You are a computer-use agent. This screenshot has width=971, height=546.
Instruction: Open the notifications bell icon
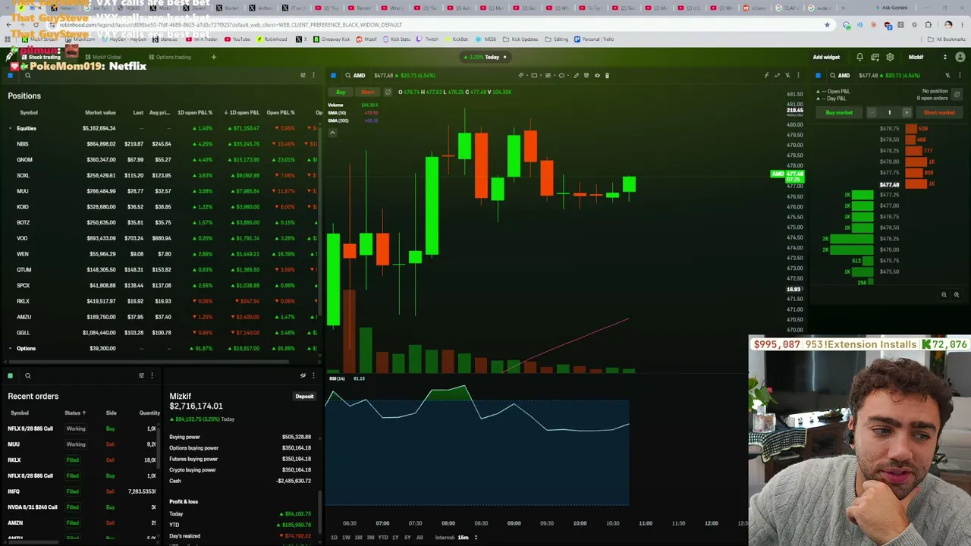(859, 57)
